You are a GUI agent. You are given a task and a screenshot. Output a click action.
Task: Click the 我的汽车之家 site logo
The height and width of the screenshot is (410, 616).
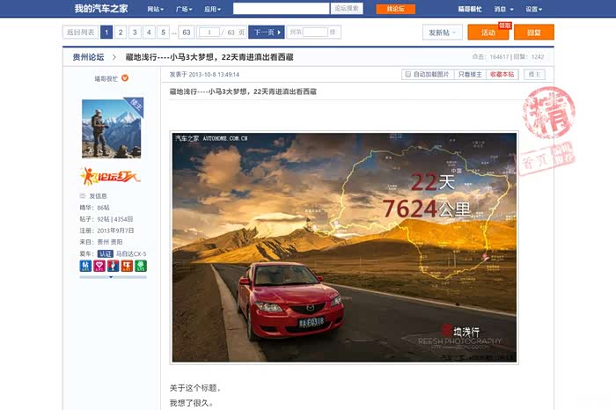(101, 9)
